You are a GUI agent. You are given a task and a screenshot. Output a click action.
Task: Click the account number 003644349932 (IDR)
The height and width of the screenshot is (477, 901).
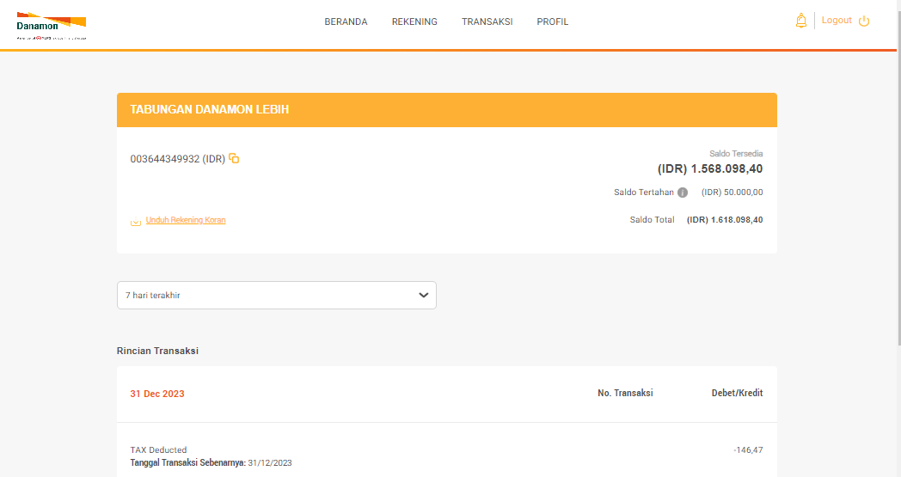(x=178, y=159)
